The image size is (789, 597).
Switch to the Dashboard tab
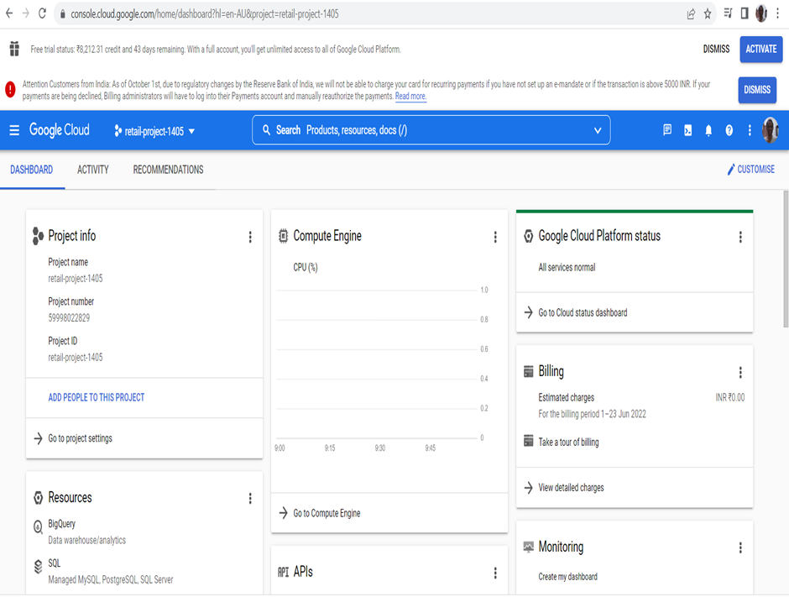(x=31, y=170)
